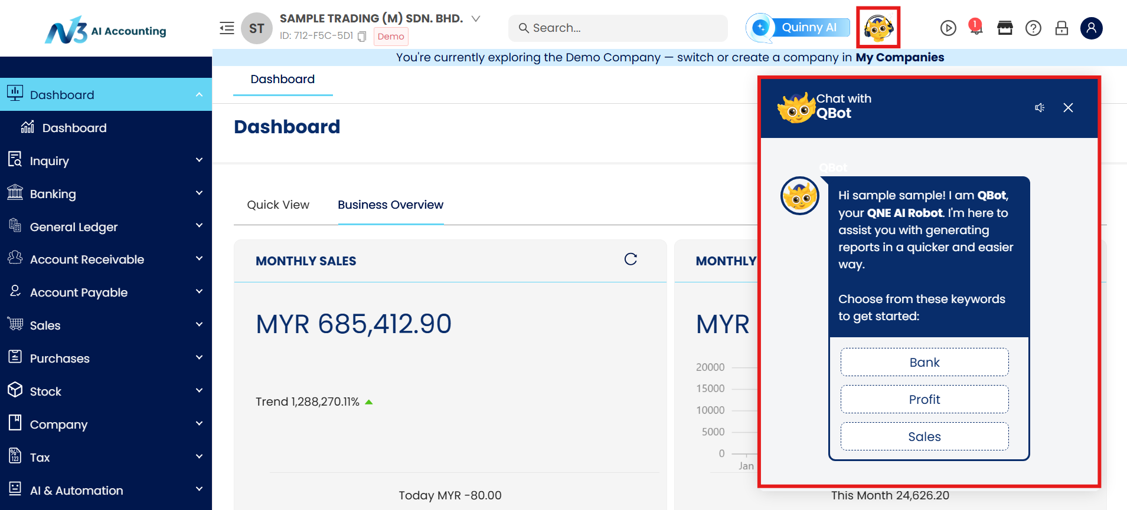Copy the company ID 712-F5C-5D1
Image resolution: width=1127 pixels, height=510 pixels.
(362, 37)
